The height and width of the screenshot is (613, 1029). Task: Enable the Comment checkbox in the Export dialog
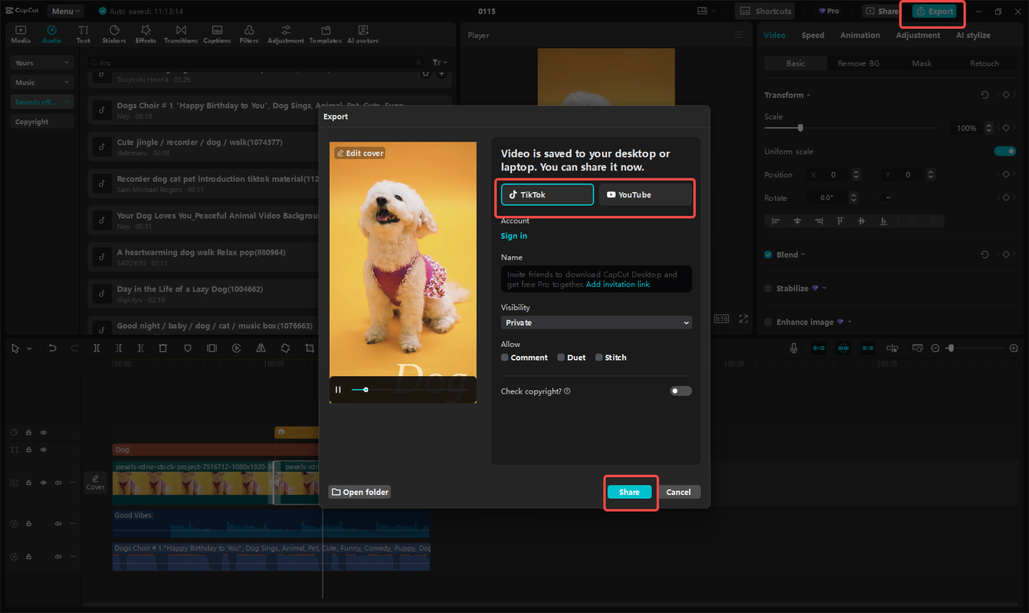505,357
